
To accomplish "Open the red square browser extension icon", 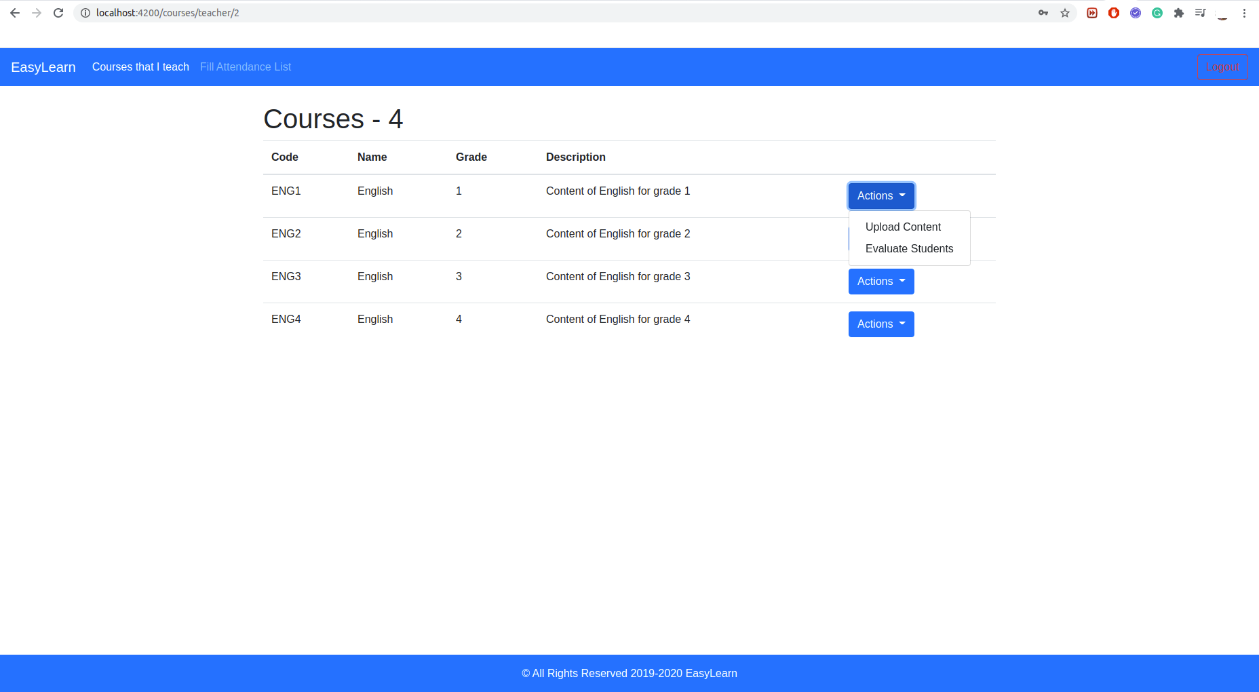I will coord(1092,13).
